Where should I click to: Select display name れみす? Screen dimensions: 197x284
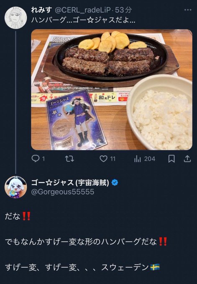(41, 10)
